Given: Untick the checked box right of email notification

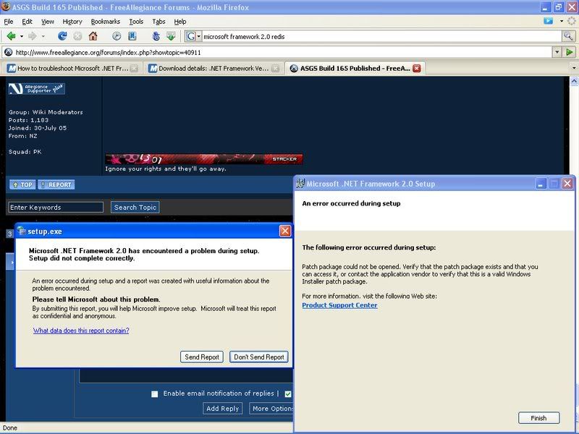Looking at the screenshot, I should pyautogui.click(x=288, y=393).
